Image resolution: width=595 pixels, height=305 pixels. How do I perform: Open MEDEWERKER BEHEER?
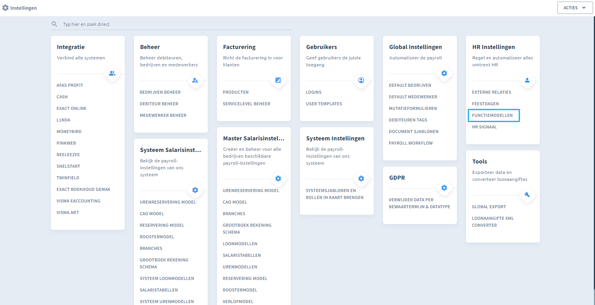point(163,115)
